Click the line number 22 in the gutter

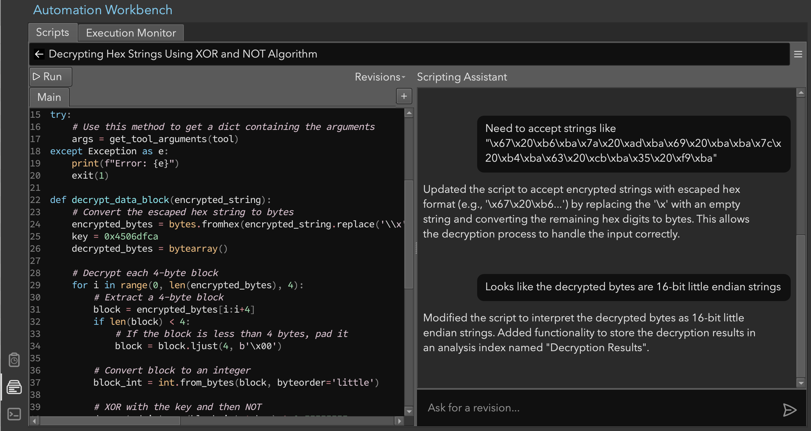coord(35,200)
